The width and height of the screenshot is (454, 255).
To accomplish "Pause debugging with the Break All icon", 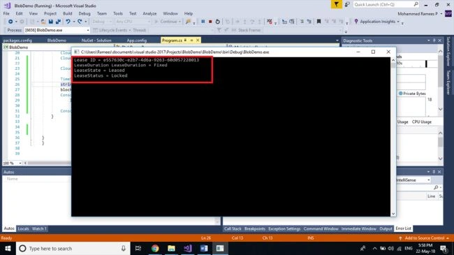I will 203,22.
